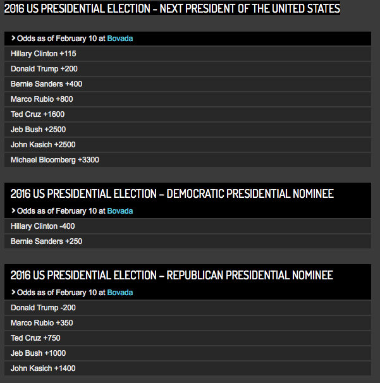This screenshot has width=380, height=383.
Task: Select the Marco Rubio +350 row
Action: pos(188,323)
